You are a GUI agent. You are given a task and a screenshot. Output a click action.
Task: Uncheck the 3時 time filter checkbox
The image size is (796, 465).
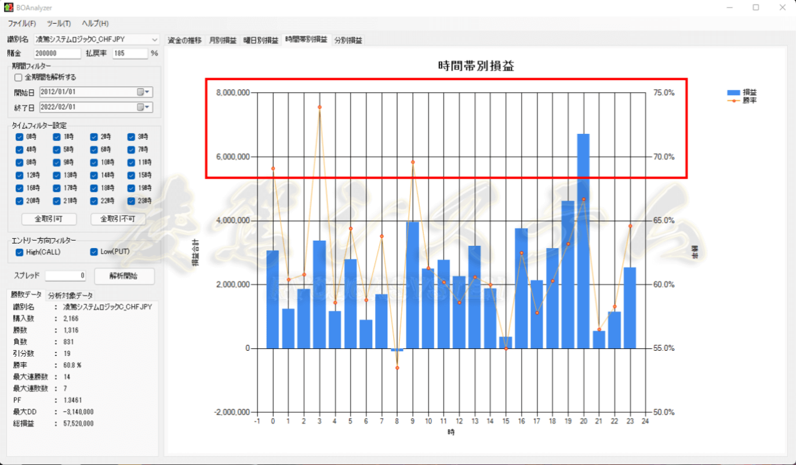pyautogui.click(x=132, y=137)
